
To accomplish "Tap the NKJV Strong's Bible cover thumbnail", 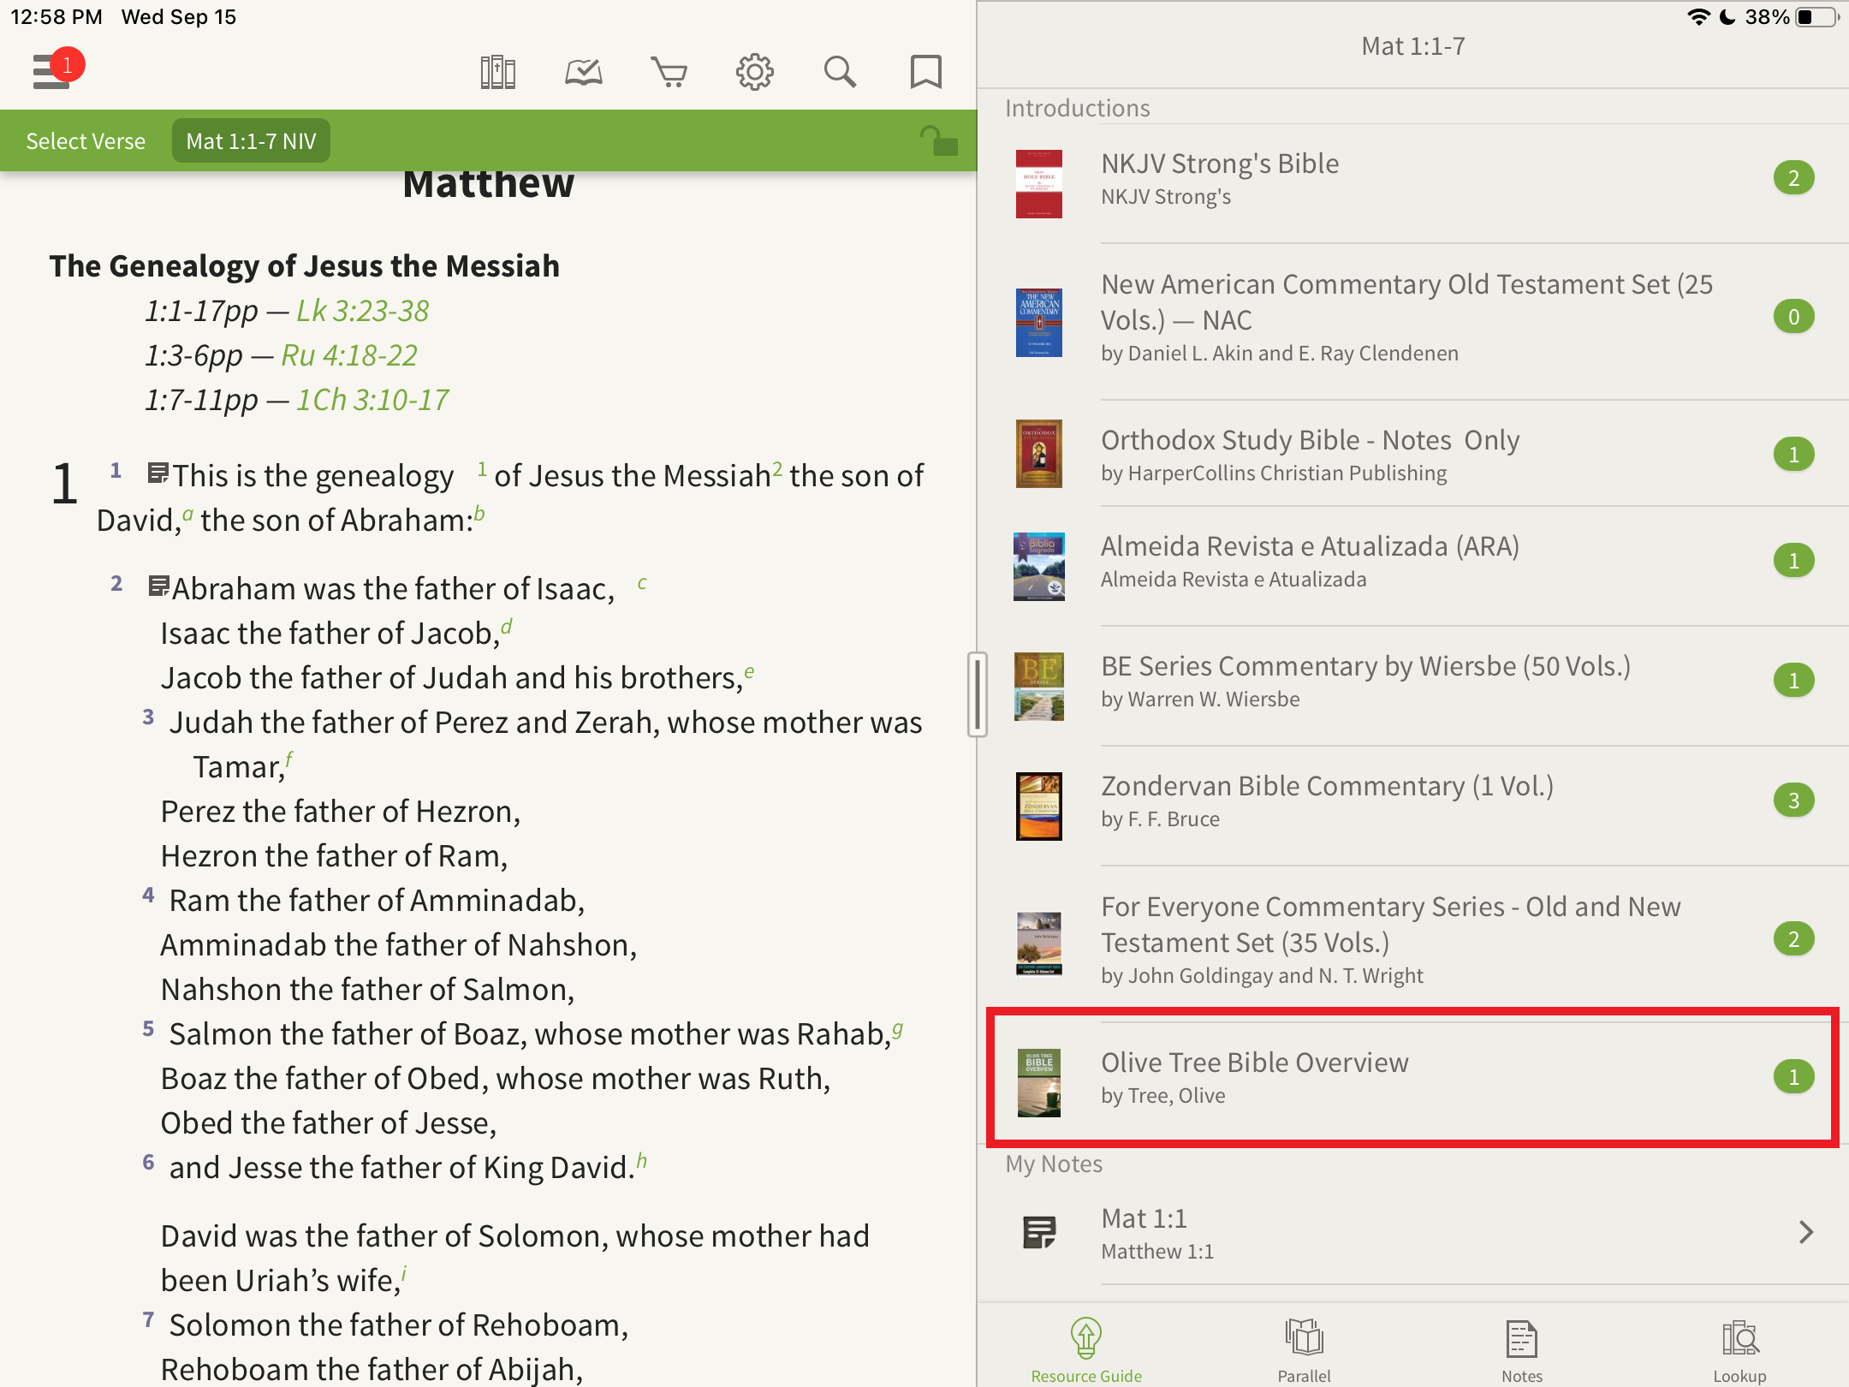I will pyautogui.click(x=1038, y=184).
